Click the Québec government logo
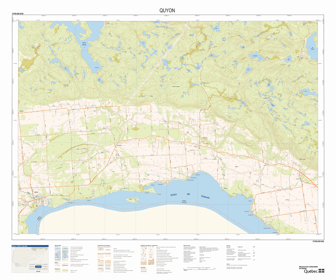Screen dimensions: 336x280 pyautogui.click(x=314, y=271)
